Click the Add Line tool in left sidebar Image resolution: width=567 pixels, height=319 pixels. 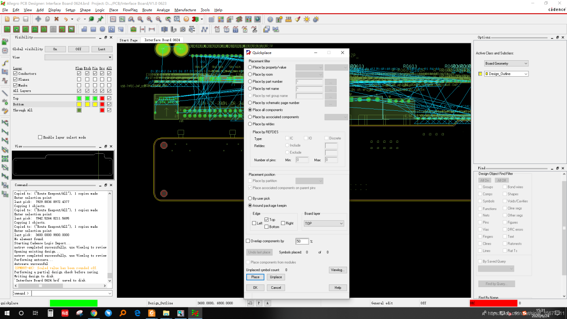pyautogui.click(x=5, y=93)
